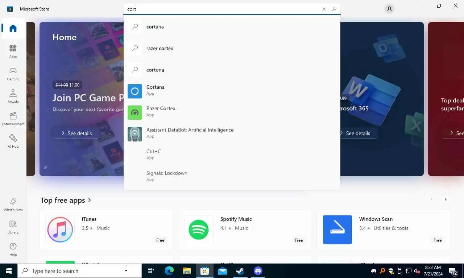Open Ctrl+C app result
Viewport: 464px width, 278px height.
232,155
